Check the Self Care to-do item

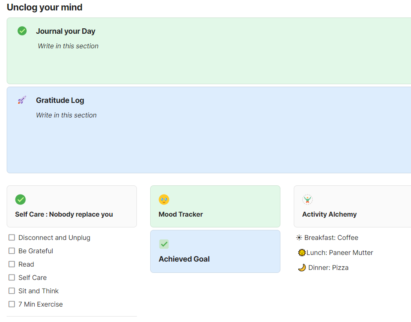[12, 277]
